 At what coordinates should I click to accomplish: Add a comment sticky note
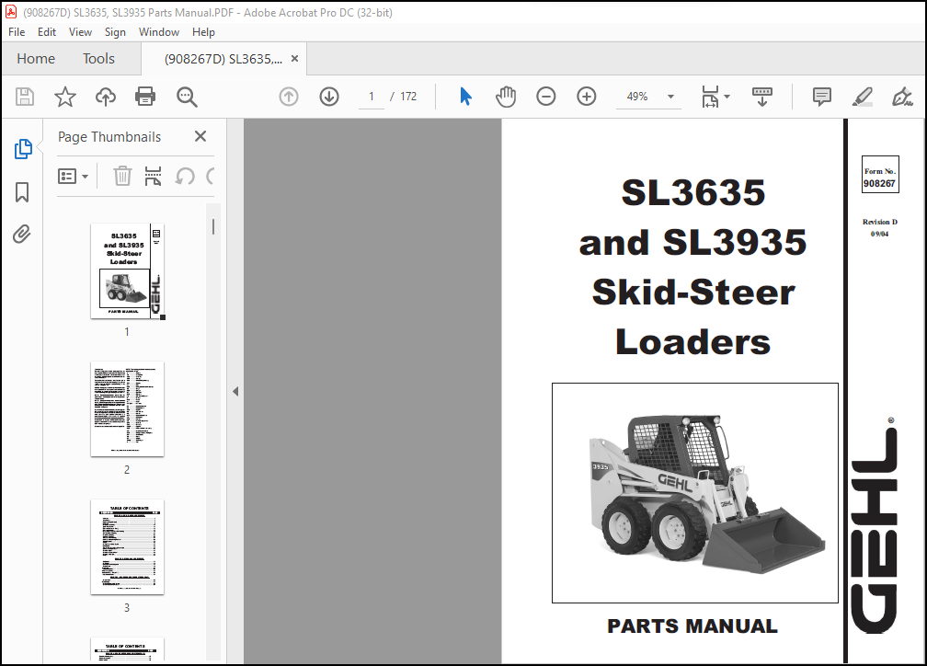point(822,97)
